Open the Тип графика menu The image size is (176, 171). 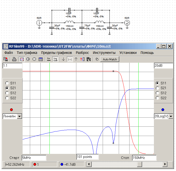tap(27, 53)
